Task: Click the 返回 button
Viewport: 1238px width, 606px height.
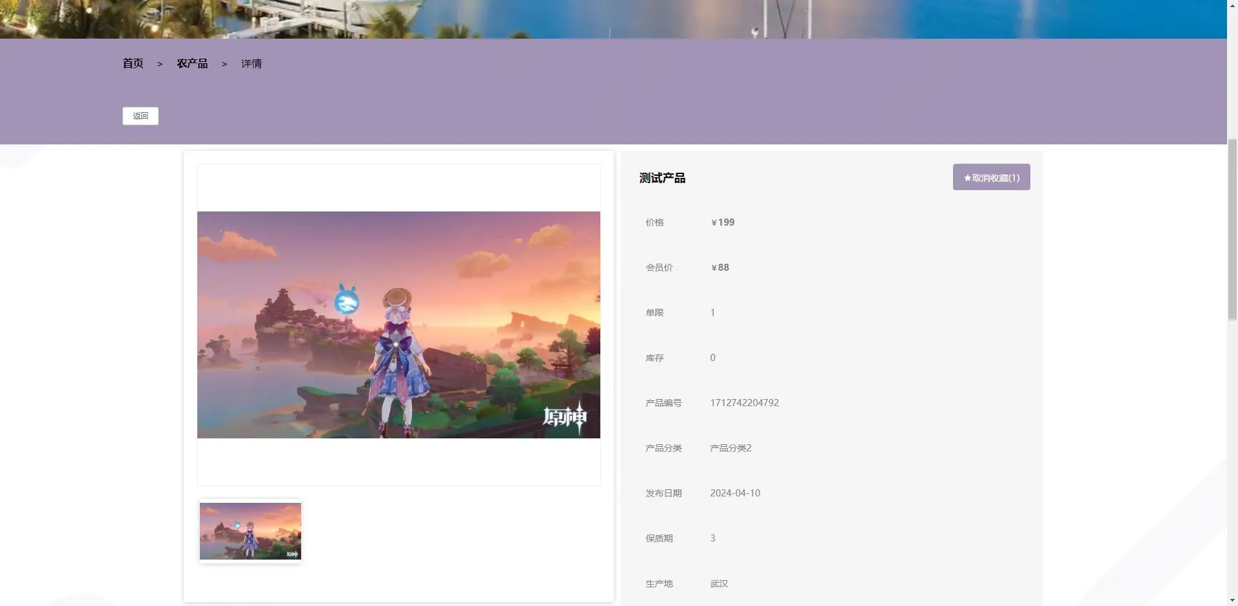Action: 141,116
